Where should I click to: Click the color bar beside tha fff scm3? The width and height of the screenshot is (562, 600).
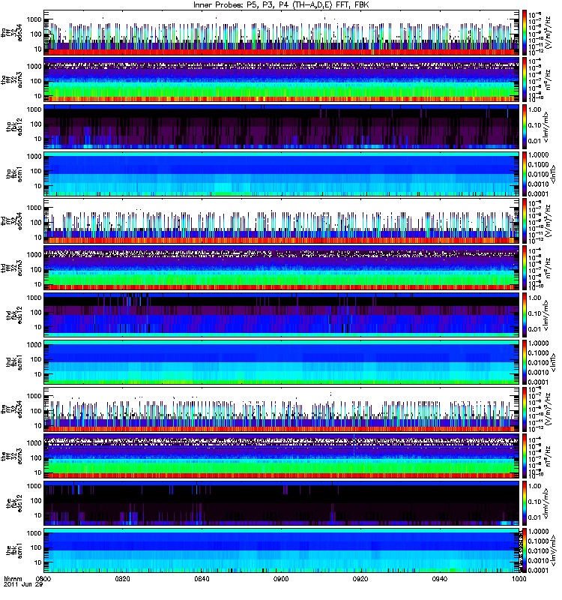coord(525,79)
